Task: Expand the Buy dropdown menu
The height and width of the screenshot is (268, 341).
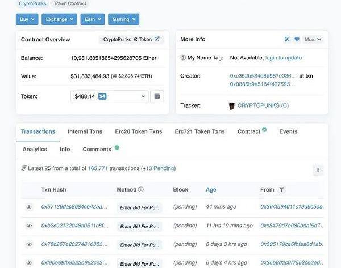Action: tap(27, 19)
